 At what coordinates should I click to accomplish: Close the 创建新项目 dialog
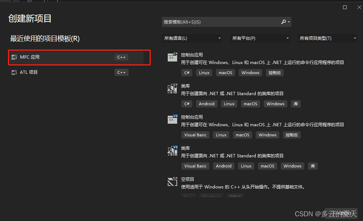pos(359,7)
